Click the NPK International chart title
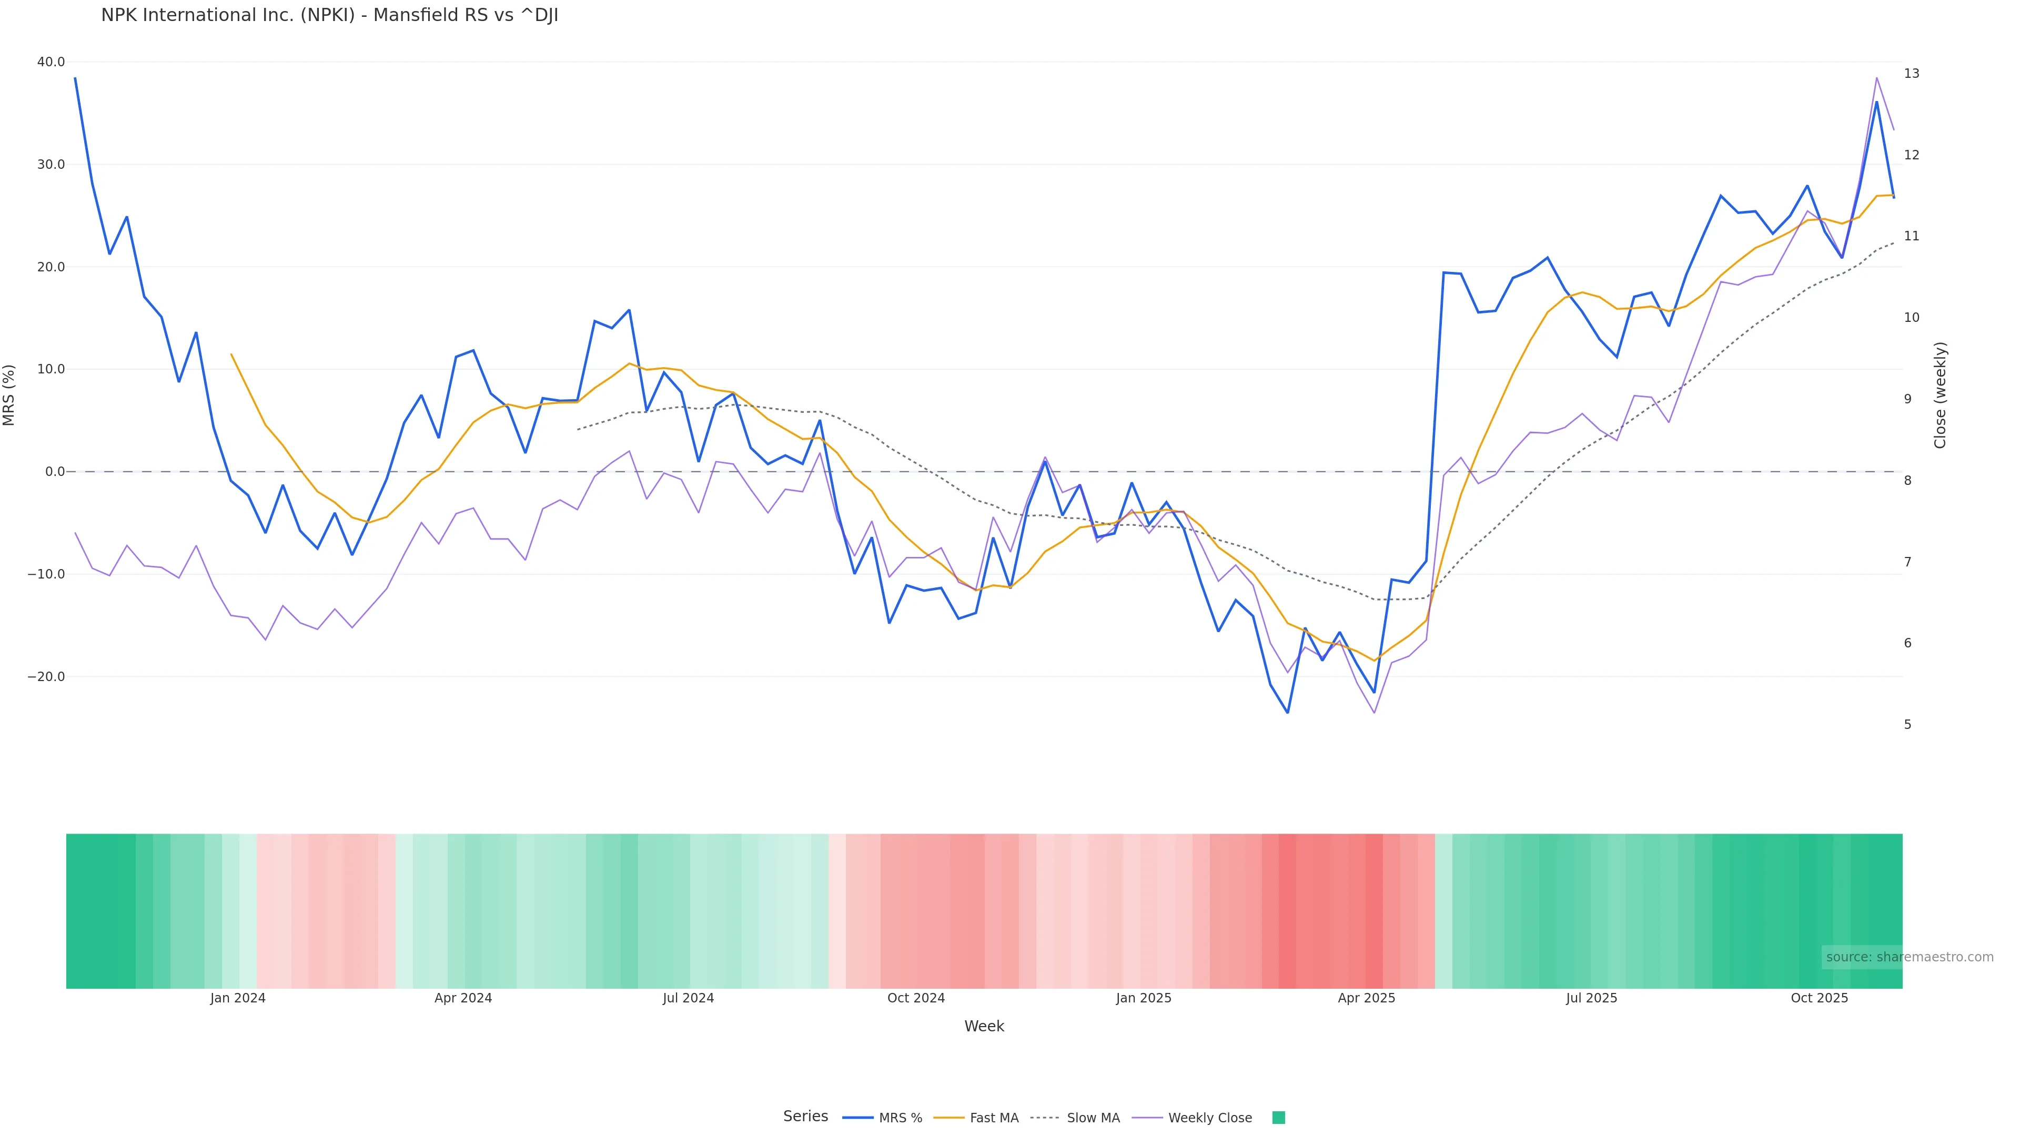Screen dimensions: 2020x1136 pos(329,16)
